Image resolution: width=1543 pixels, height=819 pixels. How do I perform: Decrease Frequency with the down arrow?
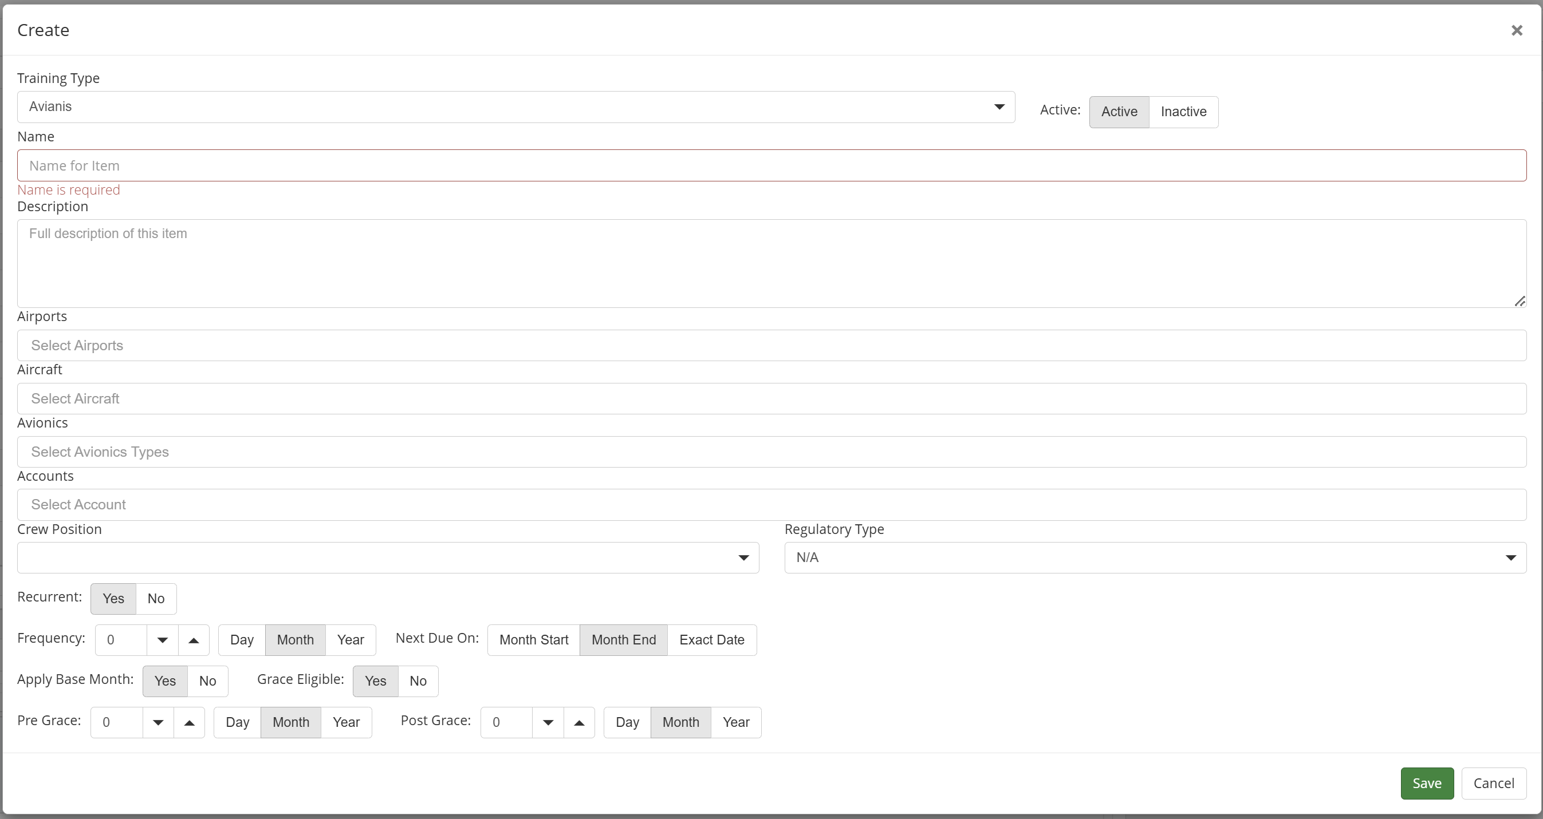[162, 640]
